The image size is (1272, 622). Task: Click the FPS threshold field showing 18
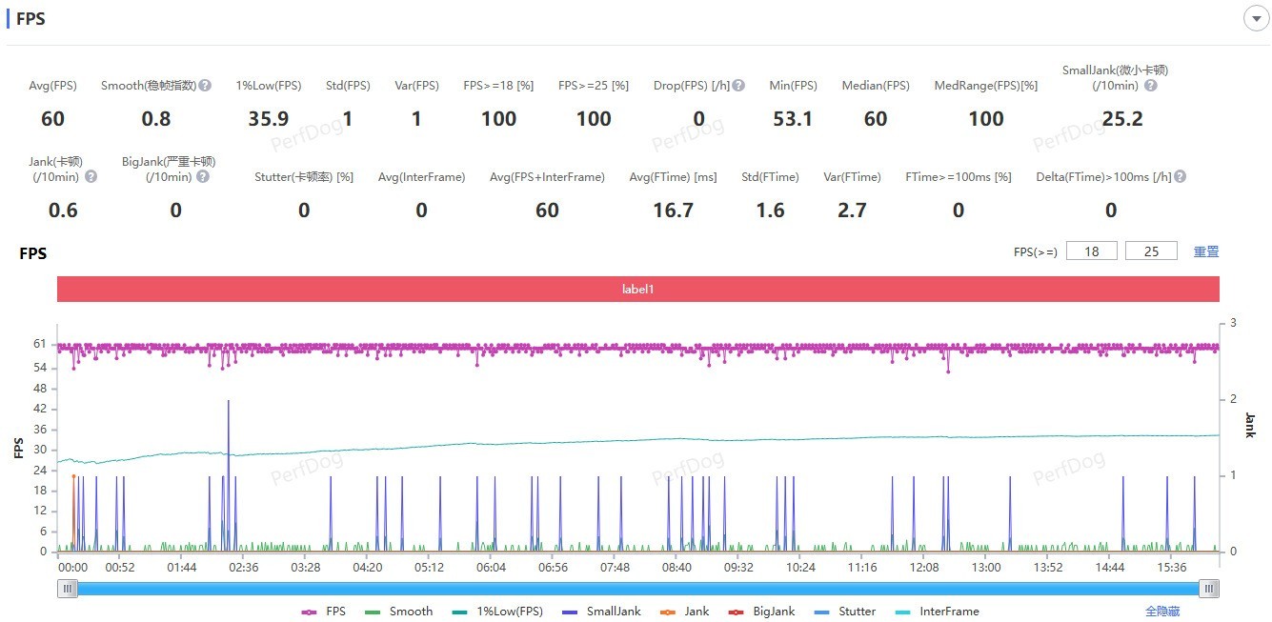pyautogui.click(x=1092, y=251)
